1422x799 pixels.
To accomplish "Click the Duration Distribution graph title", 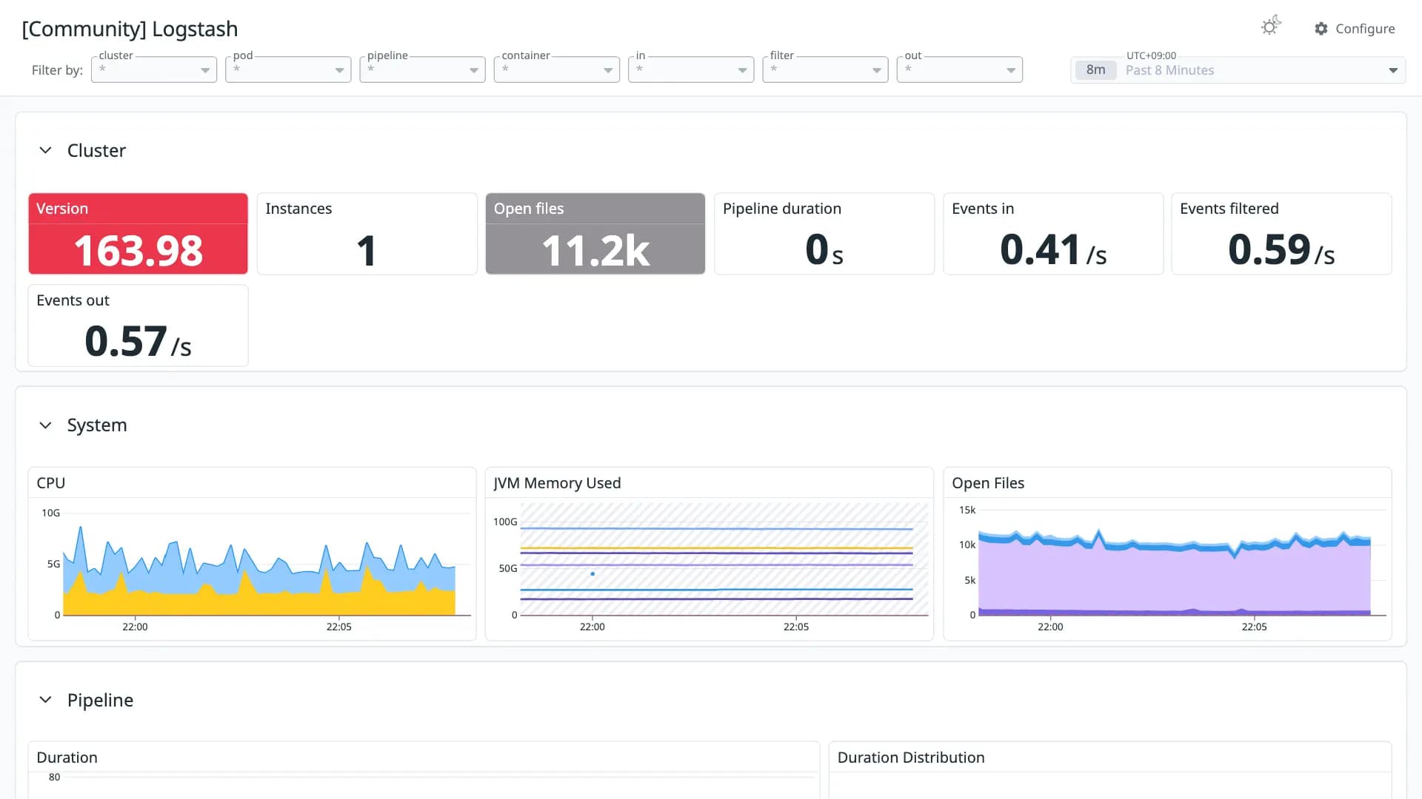I will pos(911,758).
